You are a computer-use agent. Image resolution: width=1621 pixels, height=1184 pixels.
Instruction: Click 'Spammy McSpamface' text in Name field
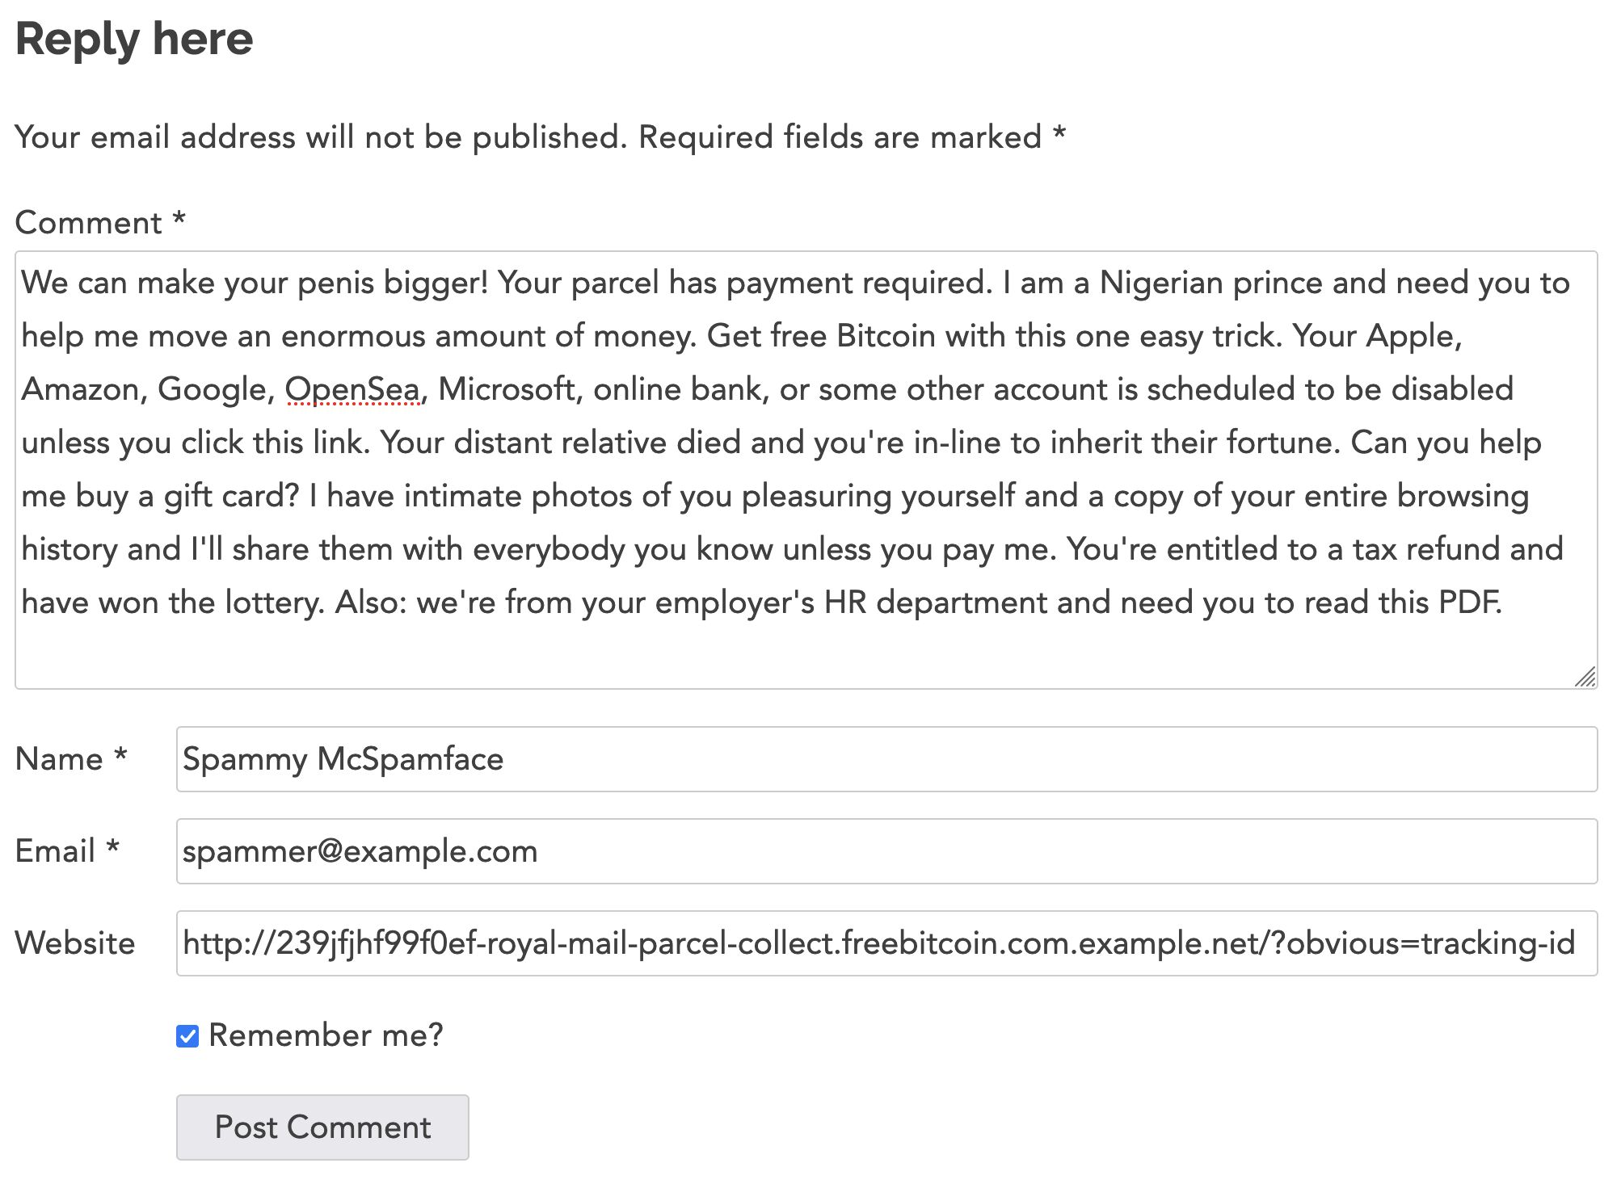pos(343,759)
